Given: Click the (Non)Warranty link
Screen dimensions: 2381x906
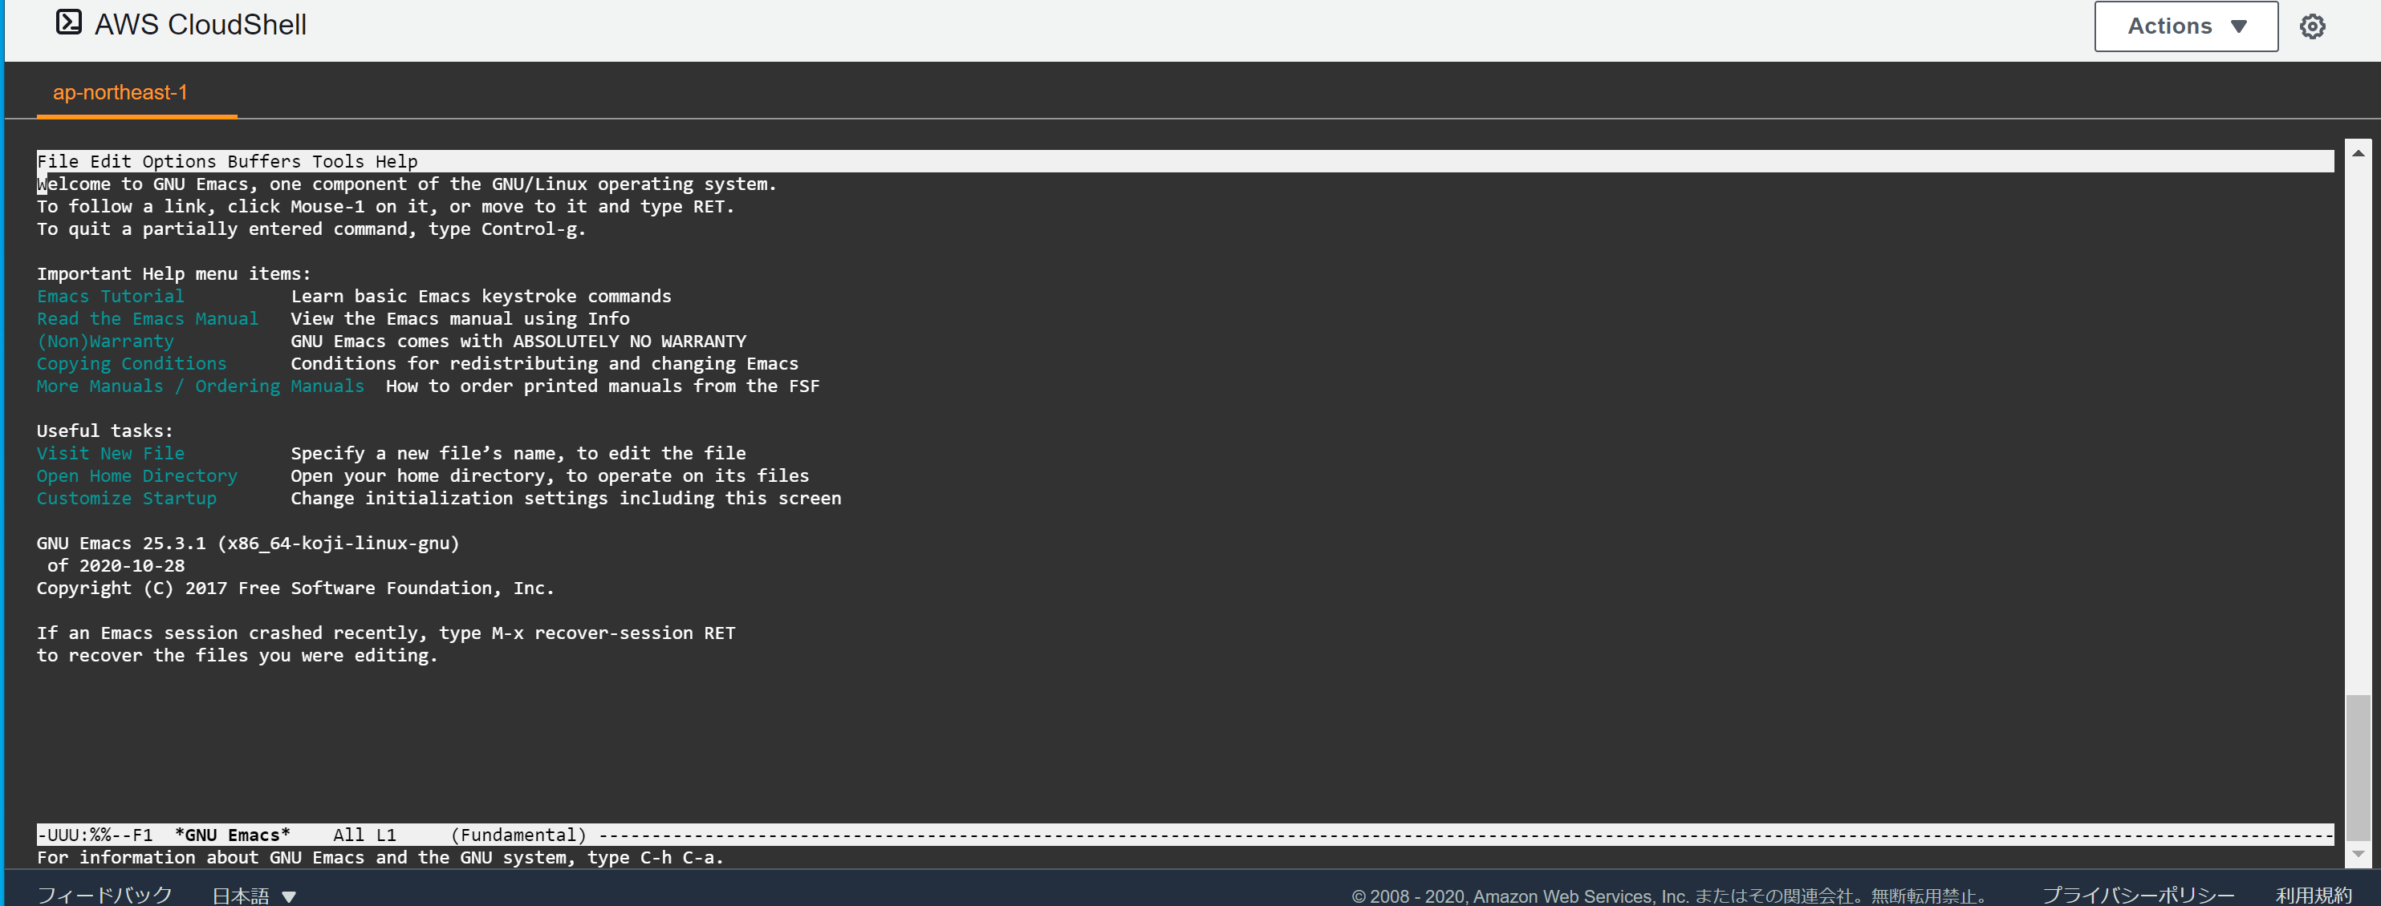Looking at the screenshot, I should [104, 341].
